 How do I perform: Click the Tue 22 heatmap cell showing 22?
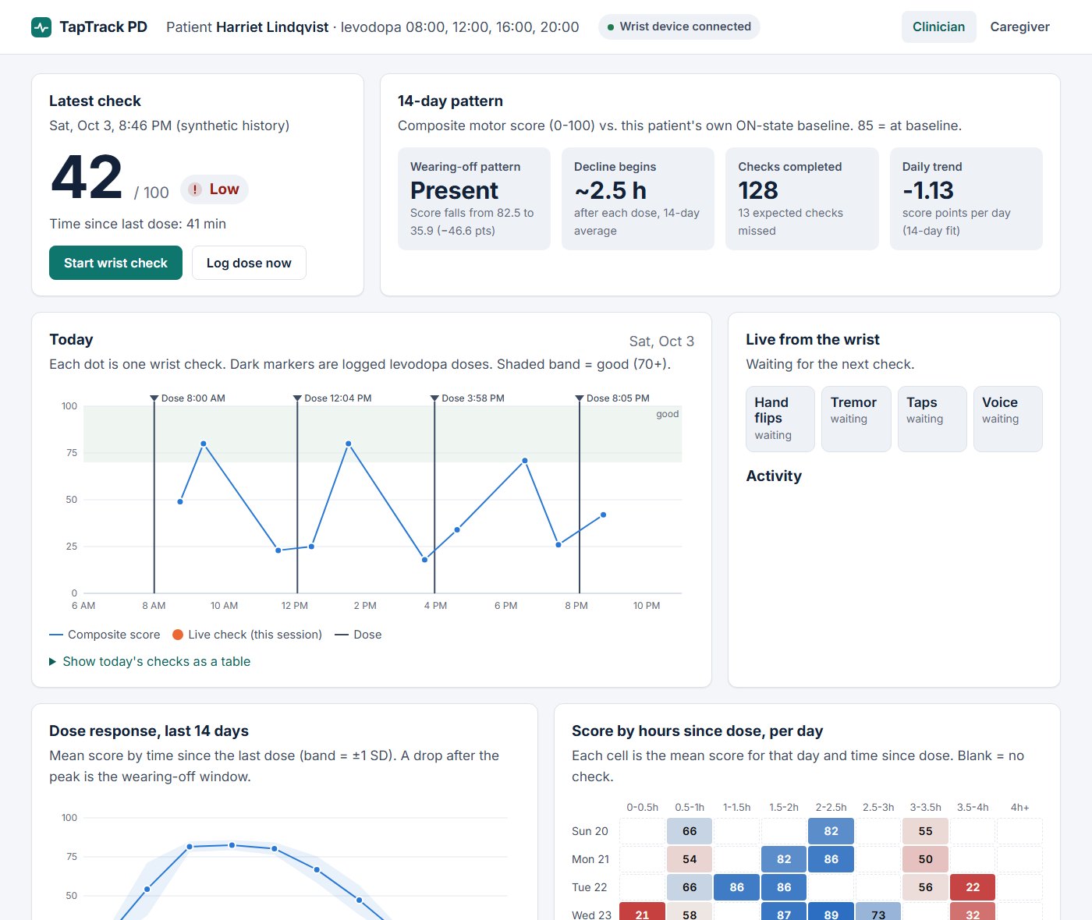[x=973, y=887]
